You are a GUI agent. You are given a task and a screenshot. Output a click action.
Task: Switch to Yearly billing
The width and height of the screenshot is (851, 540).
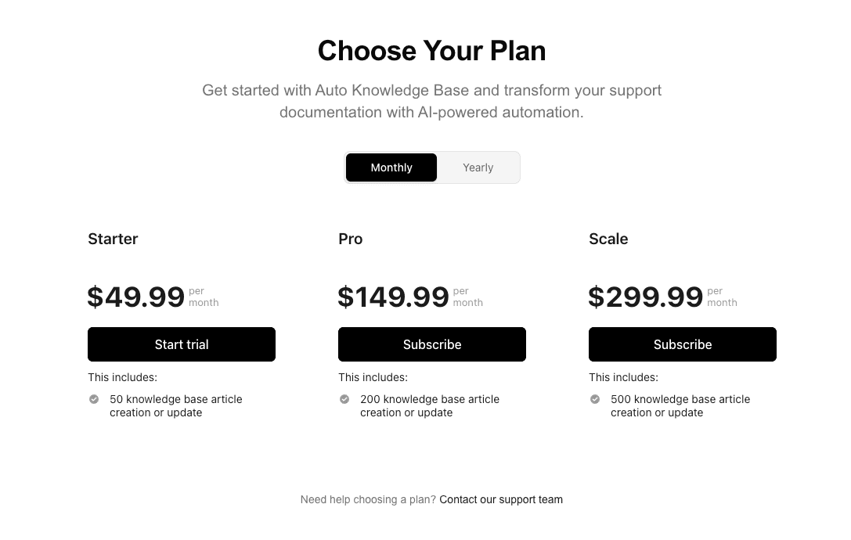[x=478, y=167]
